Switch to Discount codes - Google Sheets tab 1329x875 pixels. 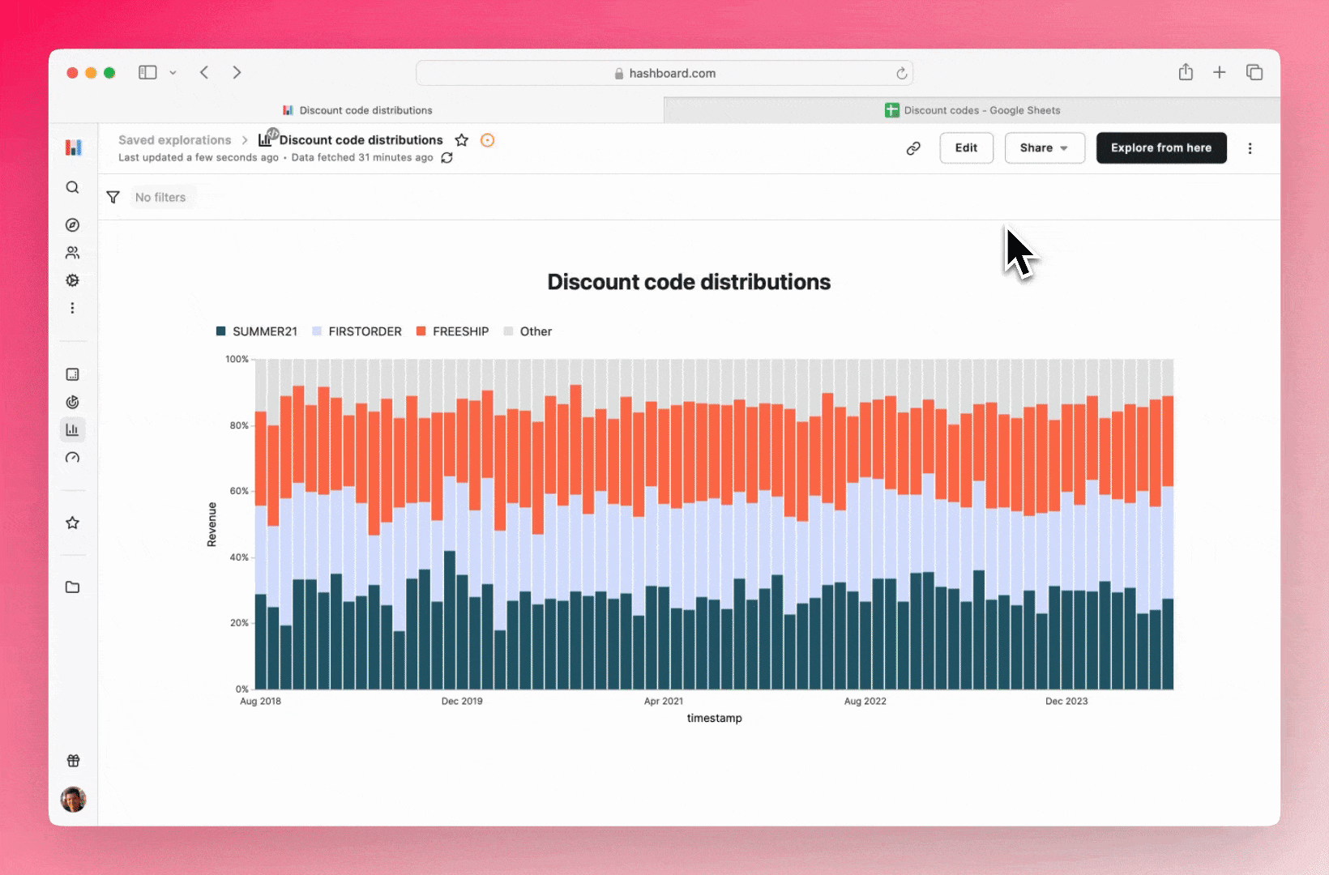(972, 110)
